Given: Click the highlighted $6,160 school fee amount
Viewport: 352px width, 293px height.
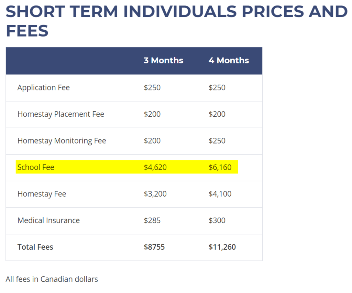Looking at the screenshot, I should (x=220, y=168).
